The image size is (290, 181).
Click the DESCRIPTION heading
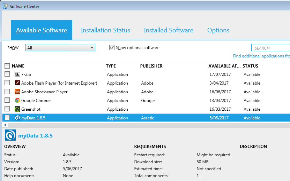pos(253,146)
